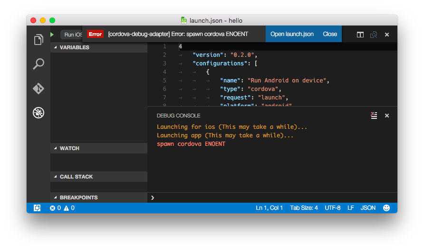Viewport: 424px width, 251px height.
Task: Click the yellow minimize window button
Action: [43, 20]
